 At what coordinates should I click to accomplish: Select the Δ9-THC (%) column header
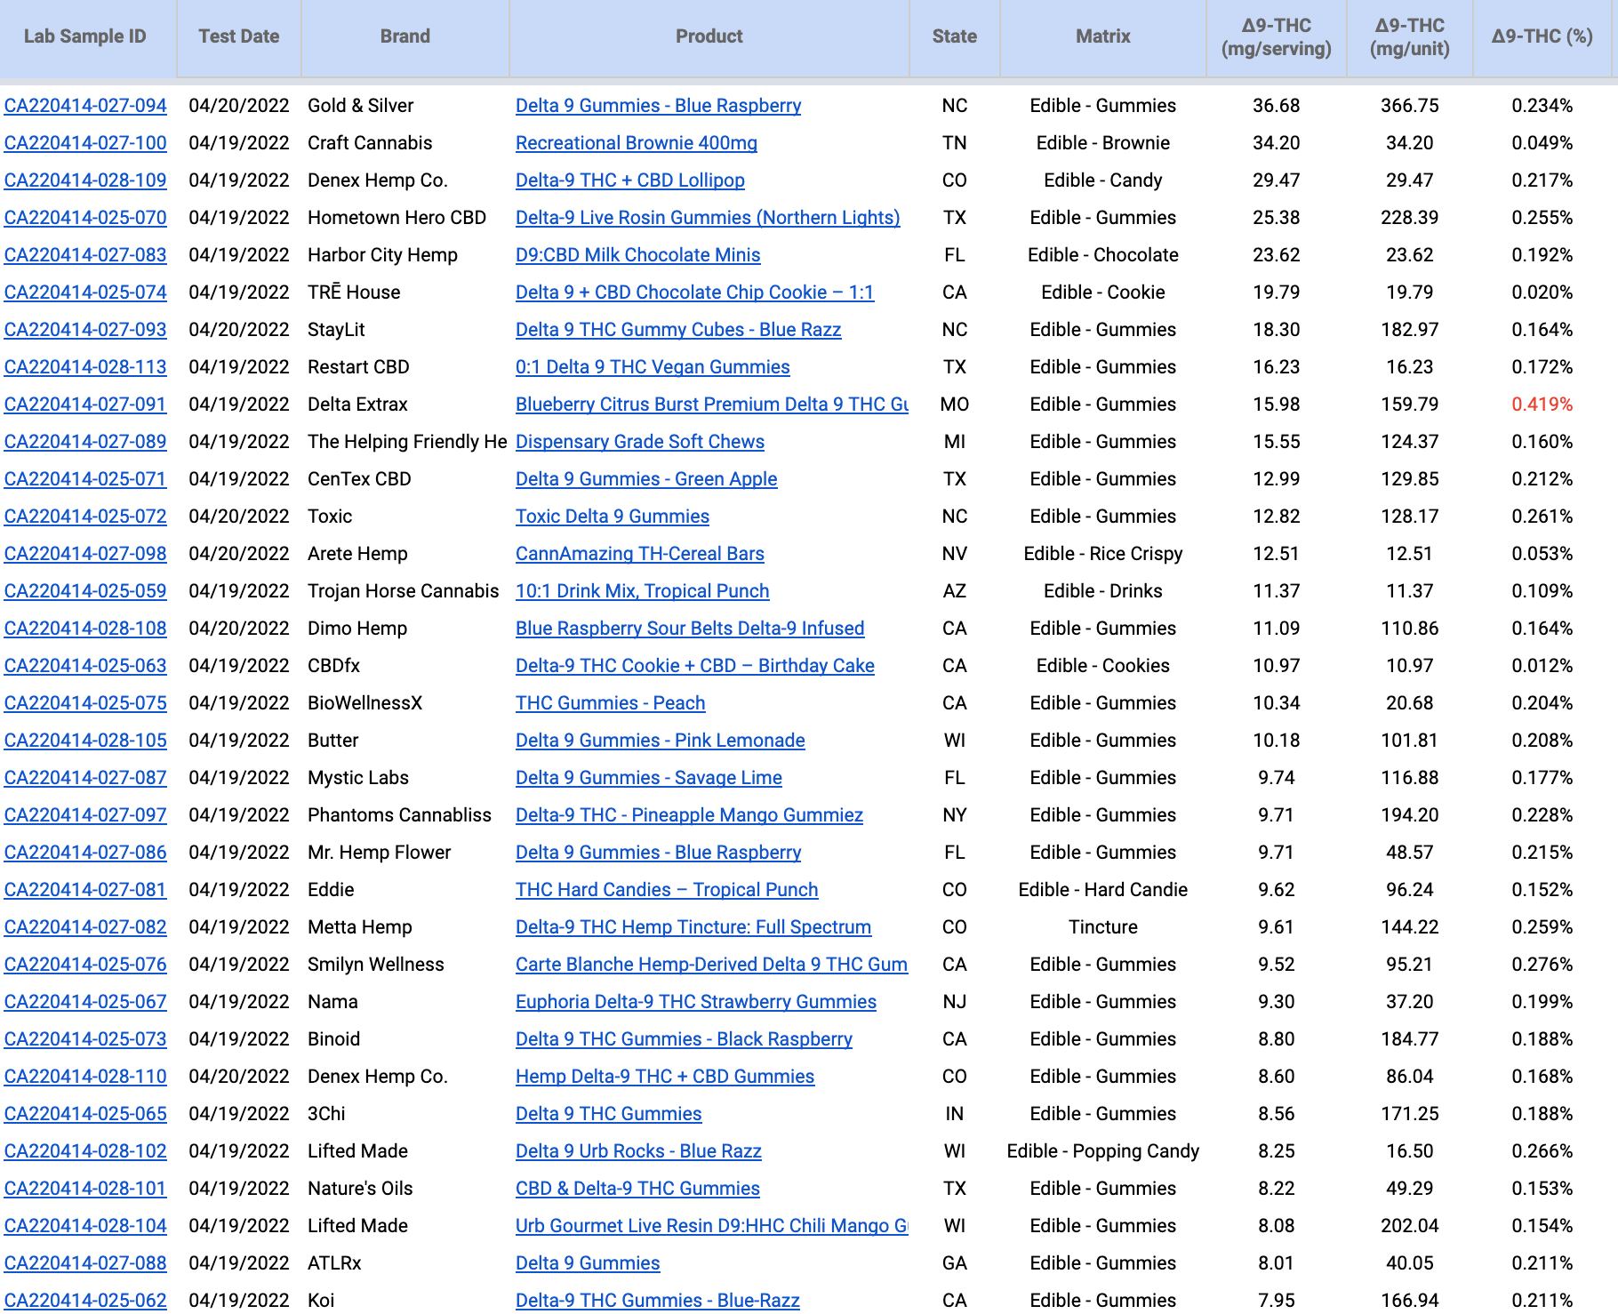coord(1542,36)
